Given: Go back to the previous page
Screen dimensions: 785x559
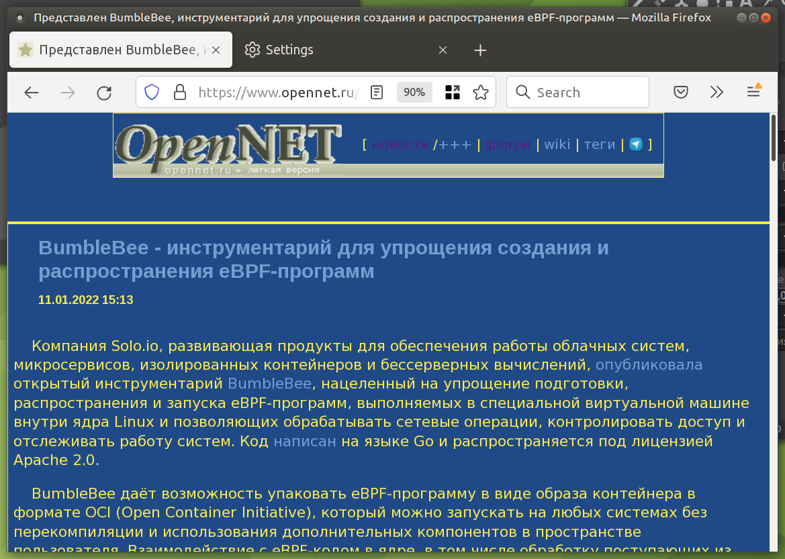Looking at the screenshot, I should click(32, 93).
